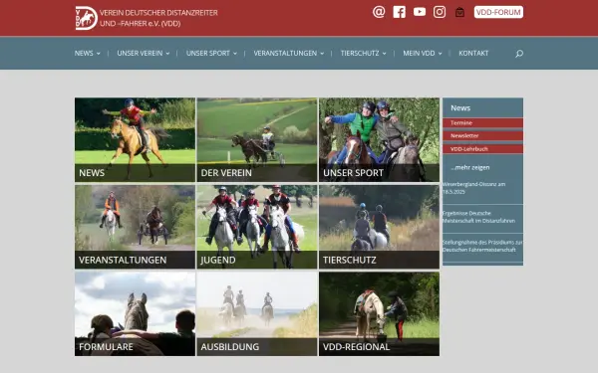The image size is (598, 373).
Task: Open the TIERSCHUTZ image tile
Action: pyautogui.click(x=379, y=227)
